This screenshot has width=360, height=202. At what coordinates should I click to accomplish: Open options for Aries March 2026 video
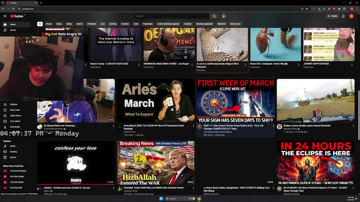193,126
